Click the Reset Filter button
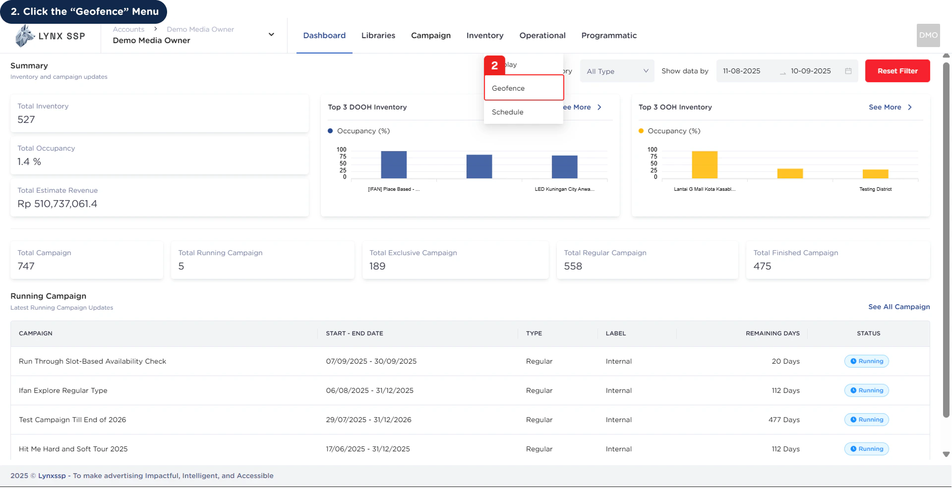This screenshot has height=488, width=952. (897, 71)
